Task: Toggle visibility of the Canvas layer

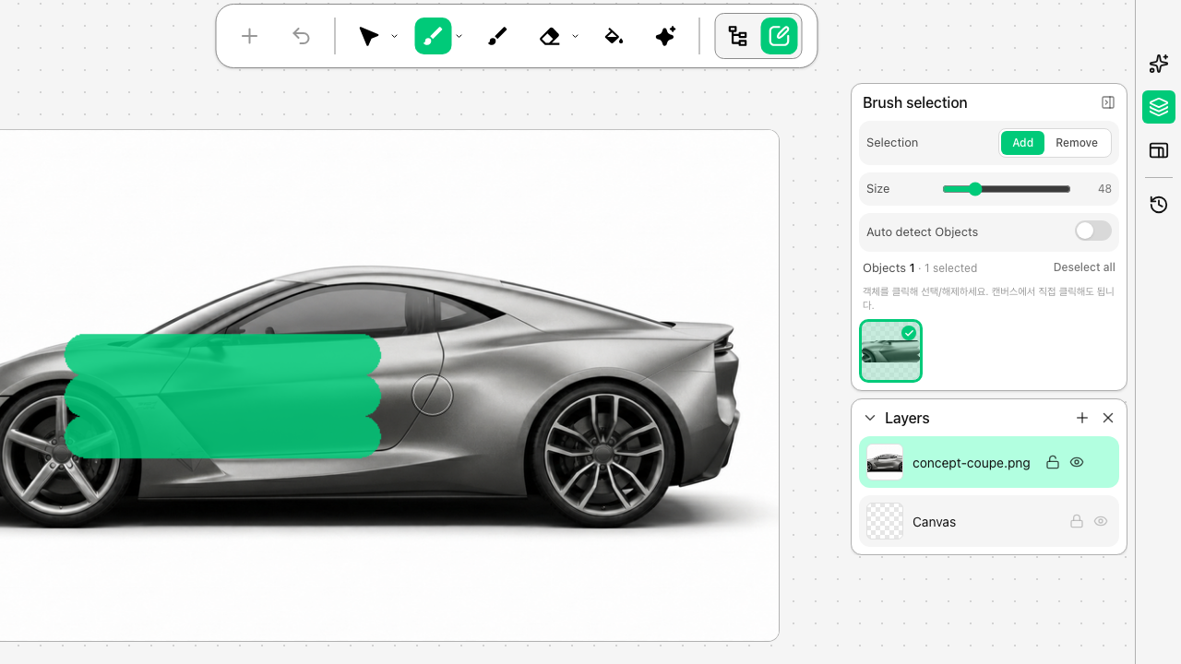Action: pyautogui.click(x=1101, y=521)
